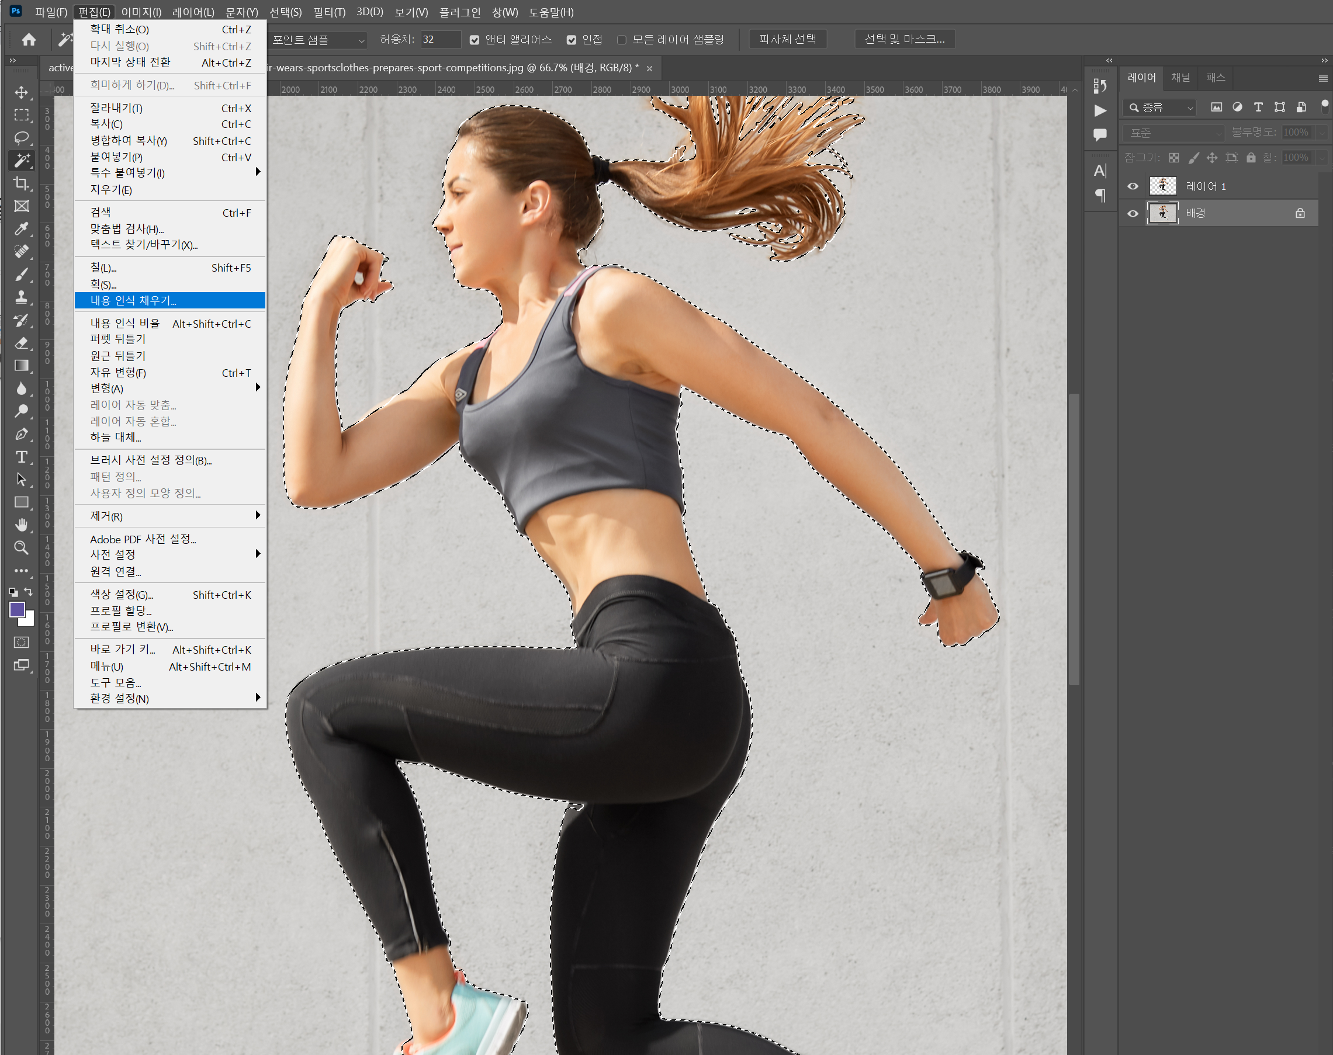
Task: Select the Horizontal Type tool
Action: (x=22, y=457)
